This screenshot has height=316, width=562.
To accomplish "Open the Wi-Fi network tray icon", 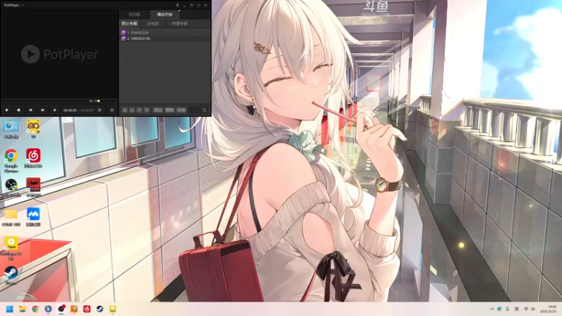I will 525,309.
